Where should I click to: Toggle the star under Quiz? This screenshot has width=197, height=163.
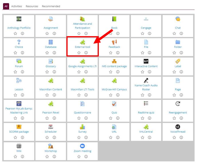[x=111, y=118]
